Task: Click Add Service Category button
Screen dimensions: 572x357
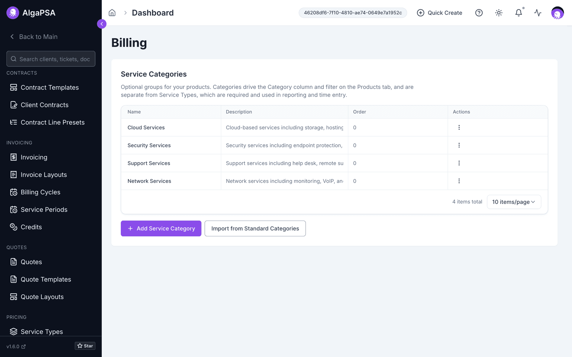Action: click(x=161, y=228)
